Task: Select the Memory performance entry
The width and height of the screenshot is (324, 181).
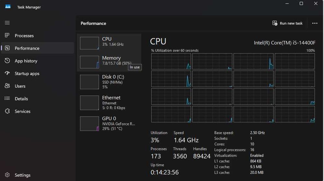Action: [x=111, y=61]
